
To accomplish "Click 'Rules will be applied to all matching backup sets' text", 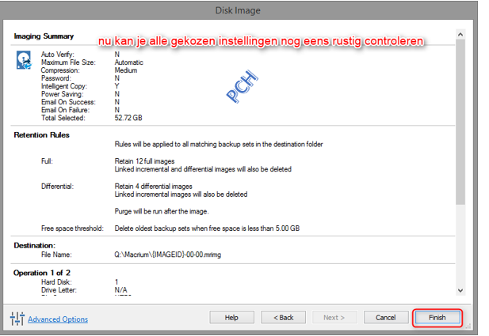I will 219,145.
